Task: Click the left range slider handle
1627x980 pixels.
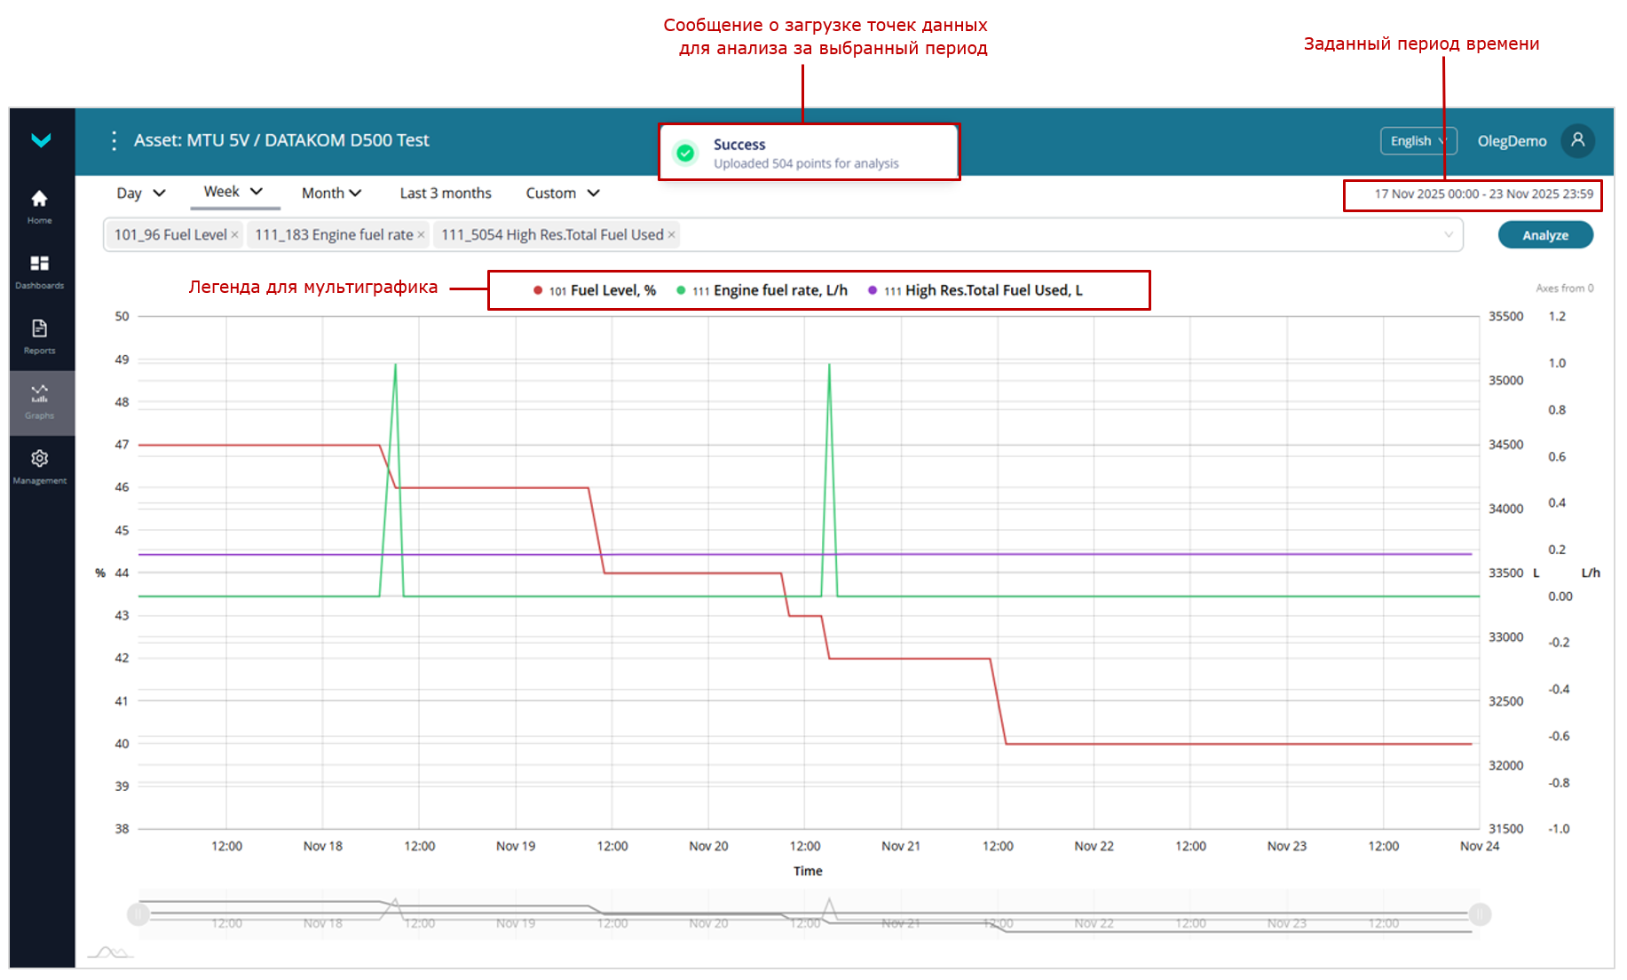Action: 138,913
